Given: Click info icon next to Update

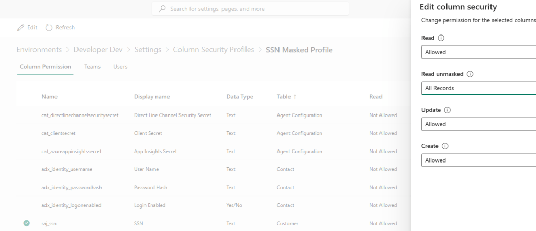Looking at the screenshot, I should tap(446, 110).
